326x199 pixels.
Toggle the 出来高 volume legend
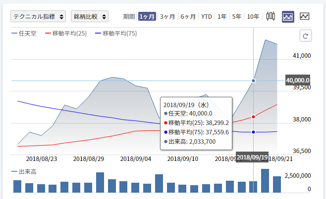point(24,172)
